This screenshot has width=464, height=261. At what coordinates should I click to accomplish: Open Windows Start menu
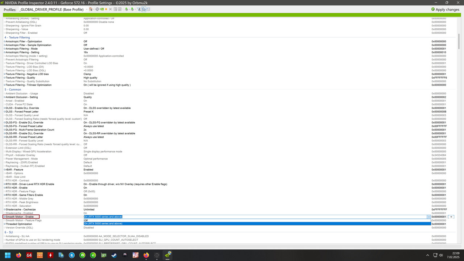[8, 255]
